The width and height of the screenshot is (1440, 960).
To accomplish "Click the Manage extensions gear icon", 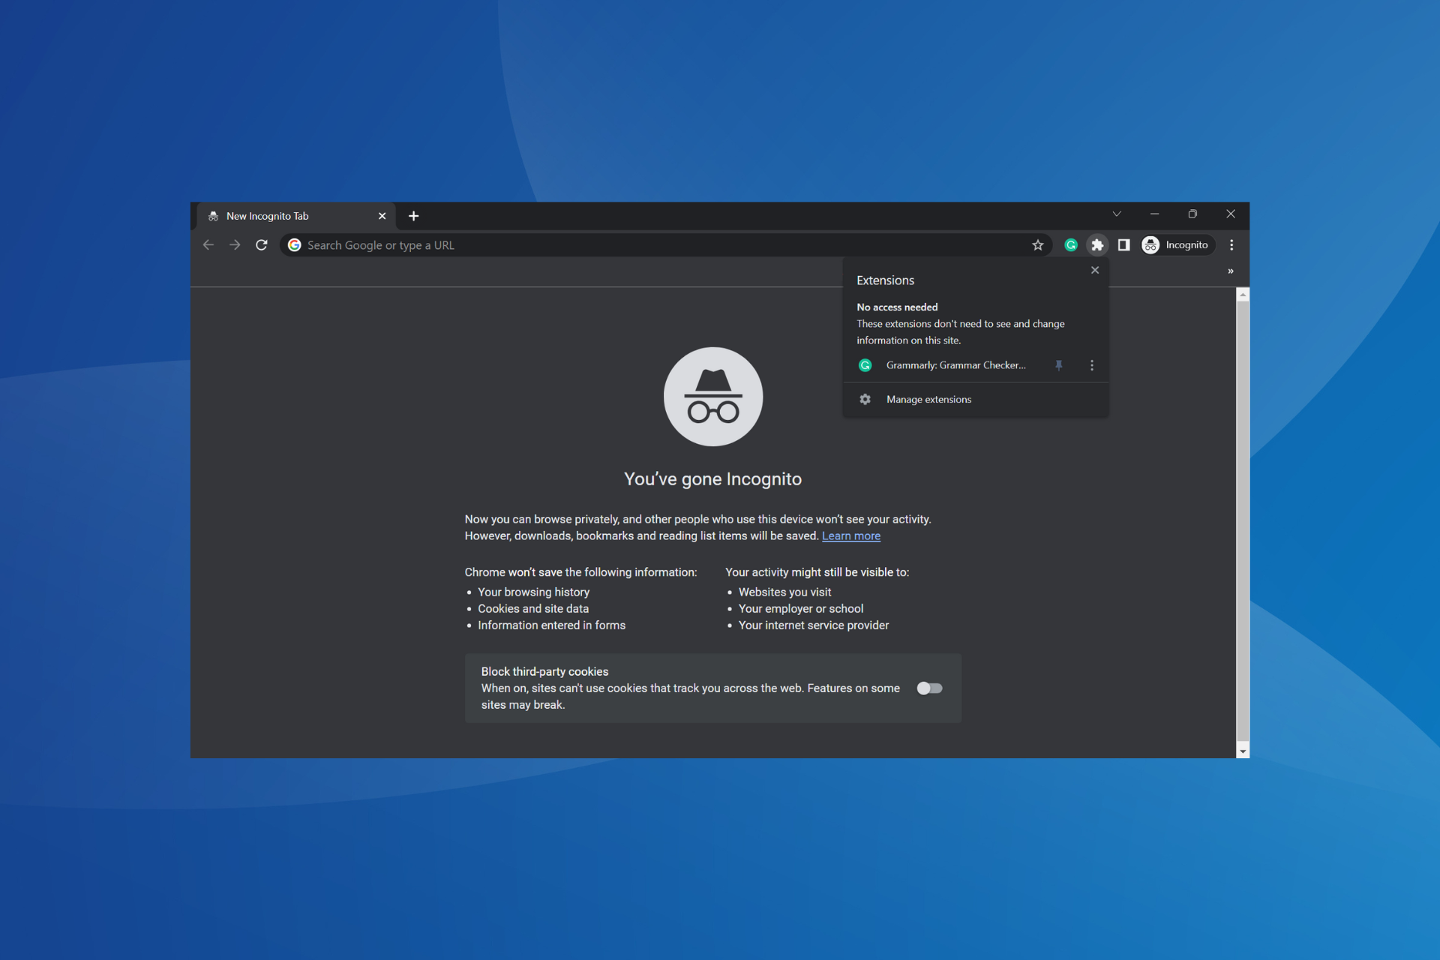I will point(865,400).
